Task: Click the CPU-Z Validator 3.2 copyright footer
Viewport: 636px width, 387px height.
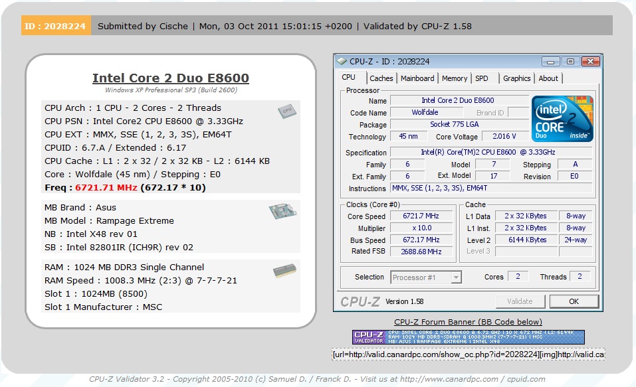Action: 317,379
